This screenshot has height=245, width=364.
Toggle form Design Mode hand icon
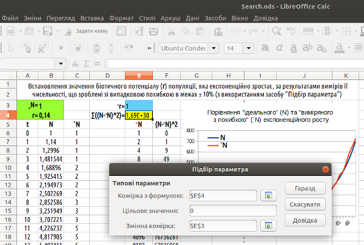pyautogui.click(x=26, y=48)
